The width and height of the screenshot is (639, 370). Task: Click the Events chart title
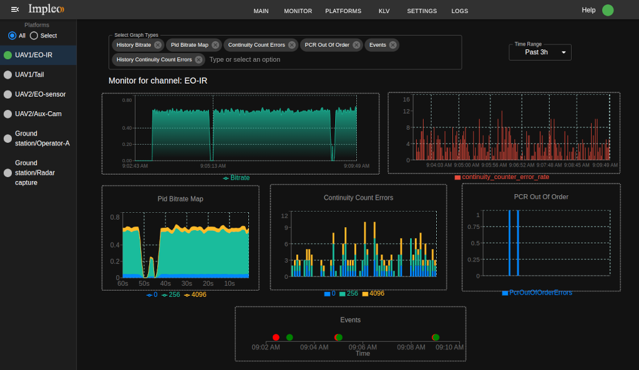coord(350,320)
